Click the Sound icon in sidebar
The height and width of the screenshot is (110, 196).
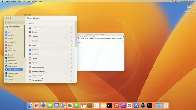click(x=6, y=45)
